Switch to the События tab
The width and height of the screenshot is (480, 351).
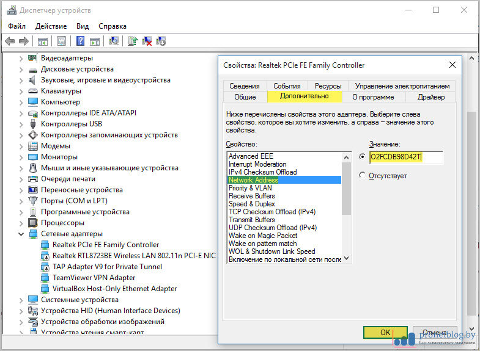pyautogui.click(x=287, y=86)
